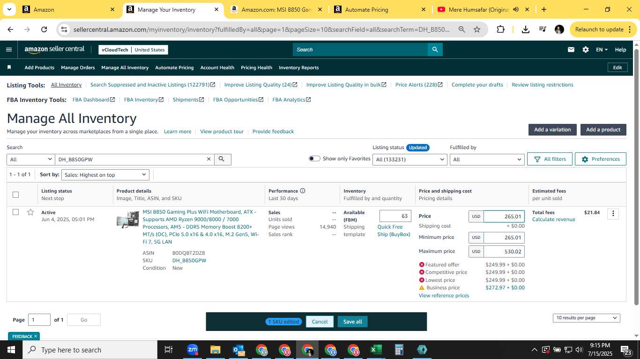Click the bookmark flag icon in nav bar
The width and height of the screenshot is (640, 359).
coord(9,67)
